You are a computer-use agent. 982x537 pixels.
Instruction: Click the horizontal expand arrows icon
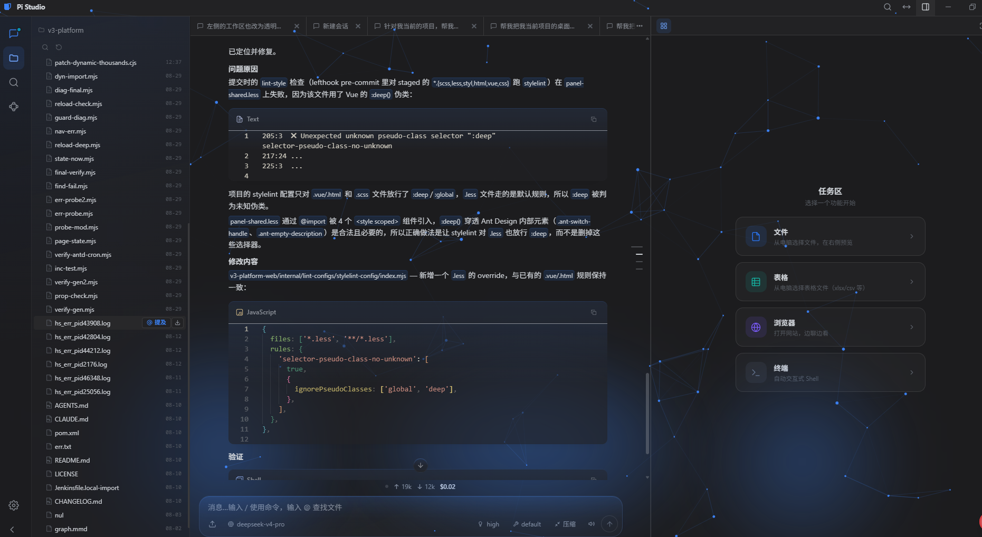tap(907, 7)
